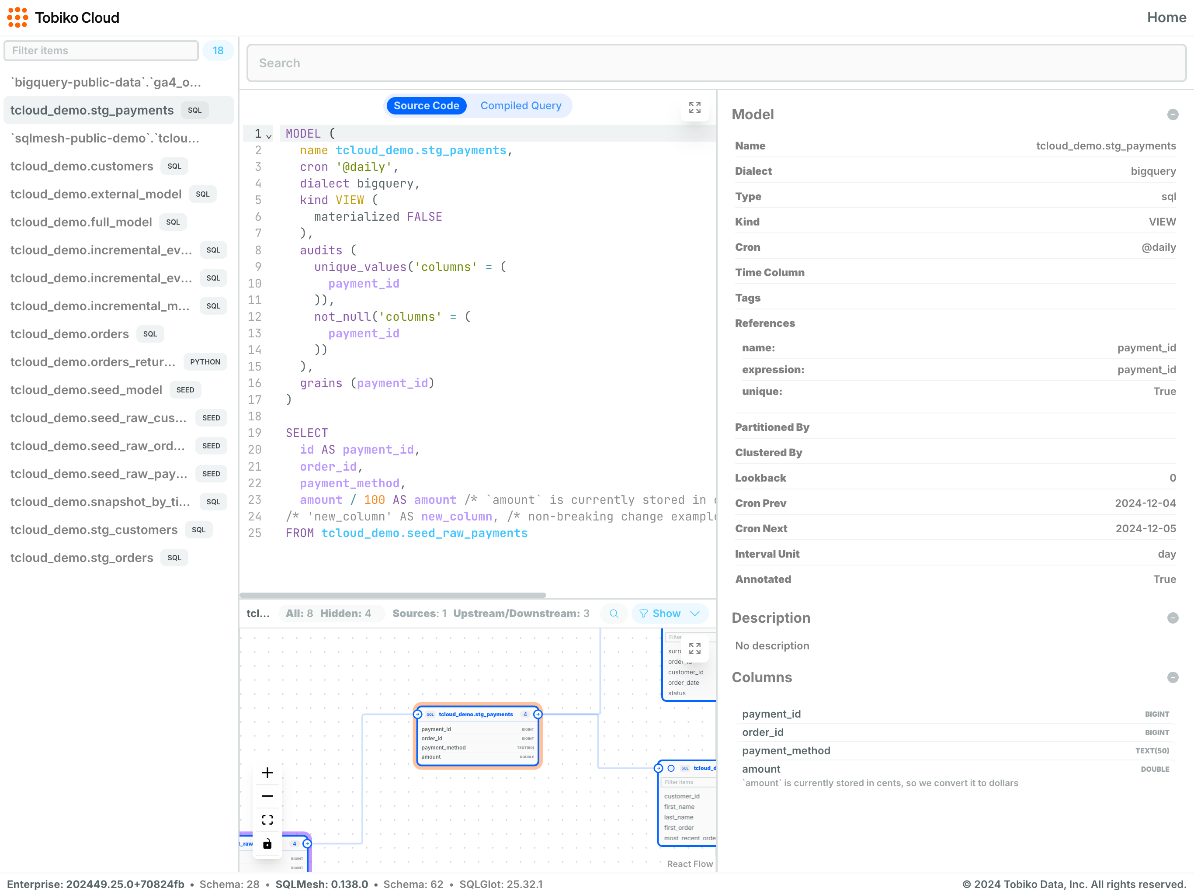The image size is (1194, 895).
Task: Fit the lineage graph to view
Action: click(267, 820)
